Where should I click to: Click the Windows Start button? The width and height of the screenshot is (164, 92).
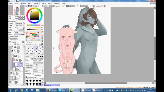(10, 90)
